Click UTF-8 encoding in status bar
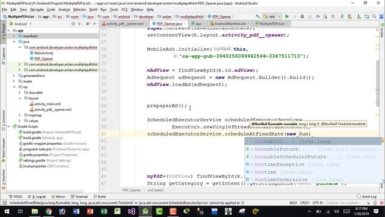 318,203
